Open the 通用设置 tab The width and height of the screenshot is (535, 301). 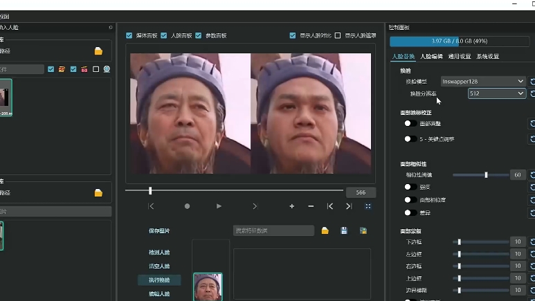click(x=460, y=56)
